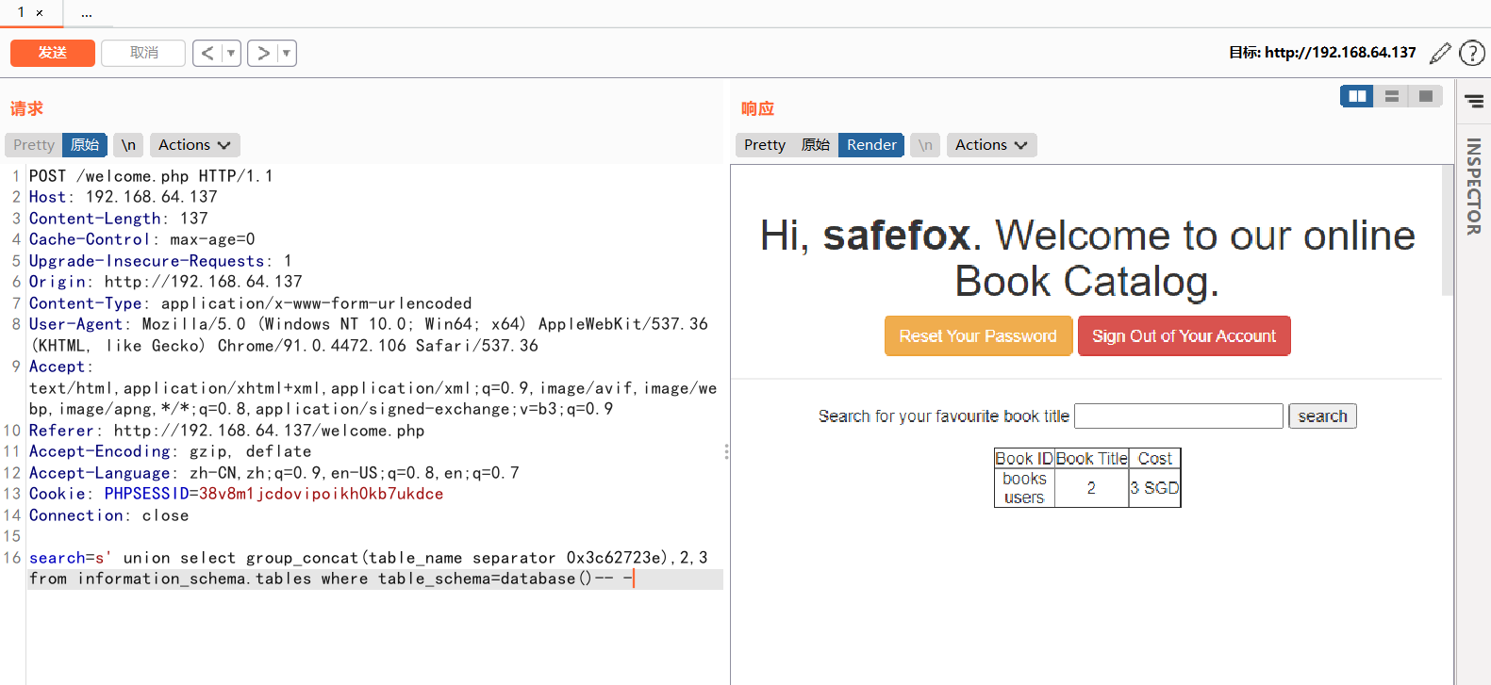Click the rendered page search button
The width and height of the screenshot is (1491, 685).
coord(1322,416)
